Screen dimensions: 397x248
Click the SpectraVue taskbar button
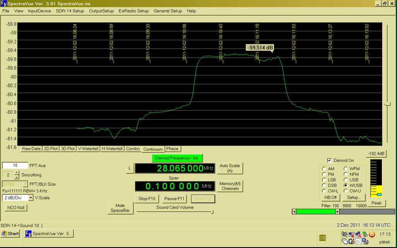(x=49, y=234)
